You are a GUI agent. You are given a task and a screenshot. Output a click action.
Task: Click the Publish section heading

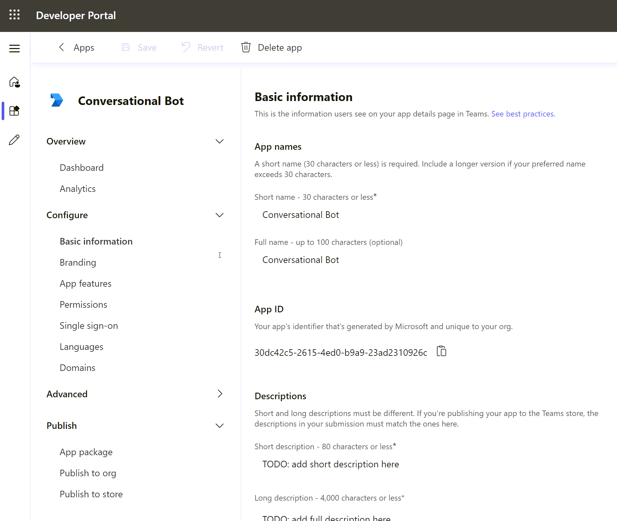[62, 426]
